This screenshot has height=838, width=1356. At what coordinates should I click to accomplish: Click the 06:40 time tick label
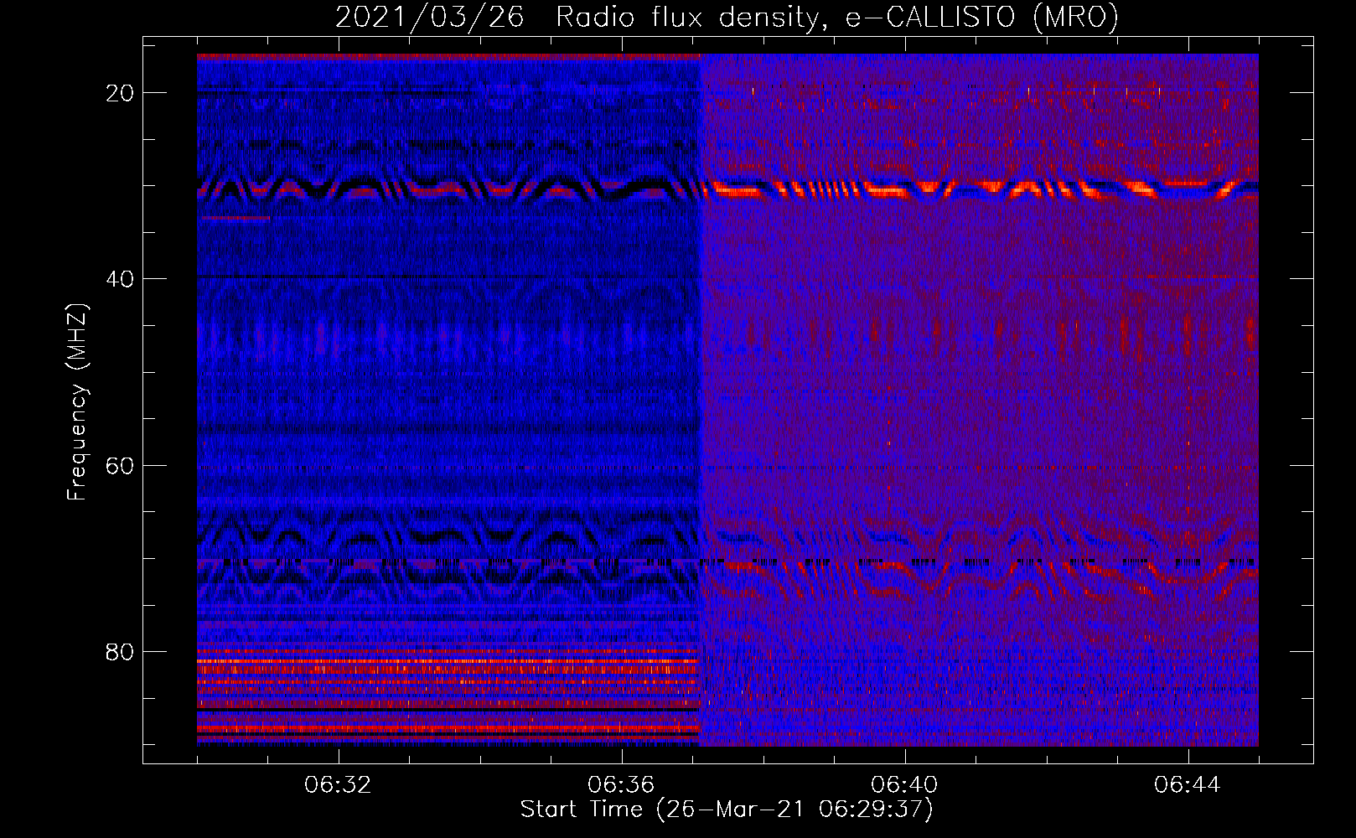click(x=904, y=785)
